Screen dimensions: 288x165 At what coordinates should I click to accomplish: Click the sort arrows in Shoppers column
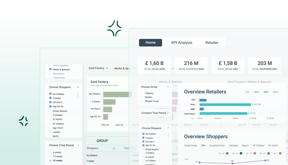(114, 148)
